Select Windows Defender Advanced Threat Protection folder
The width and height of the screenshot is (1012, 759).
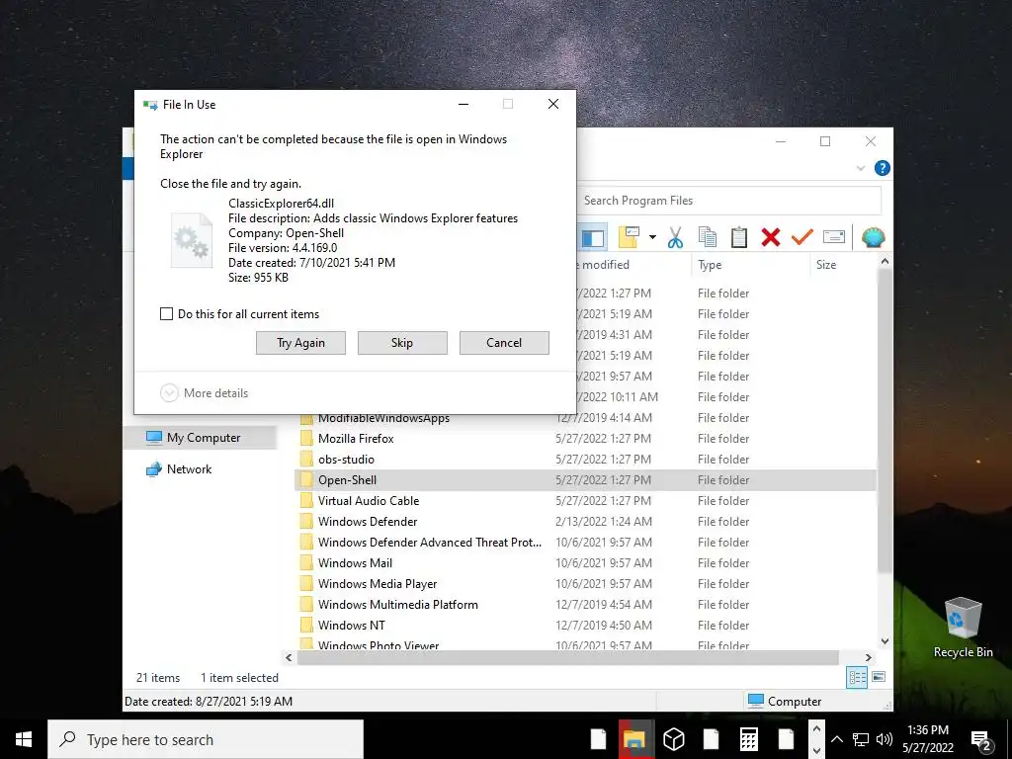click(429, 543)
